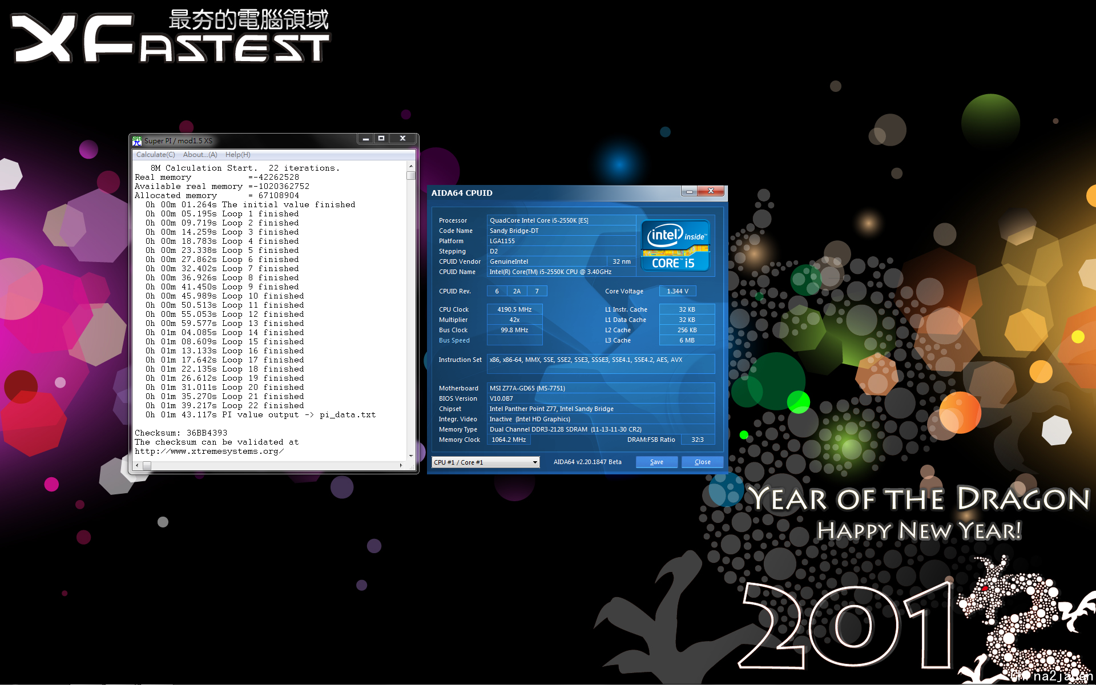Click the Close button in AIDA64 CPUID
Screen dimensions: 1096x685
pos(703,462)
